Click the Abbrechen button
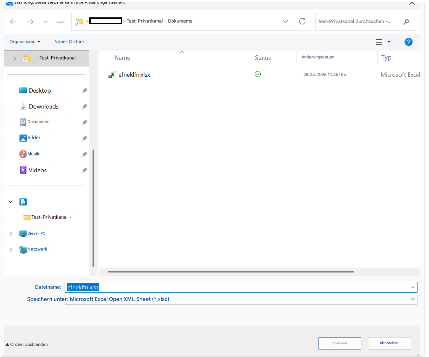The image size is (429, 357). (x=389, y=343)
